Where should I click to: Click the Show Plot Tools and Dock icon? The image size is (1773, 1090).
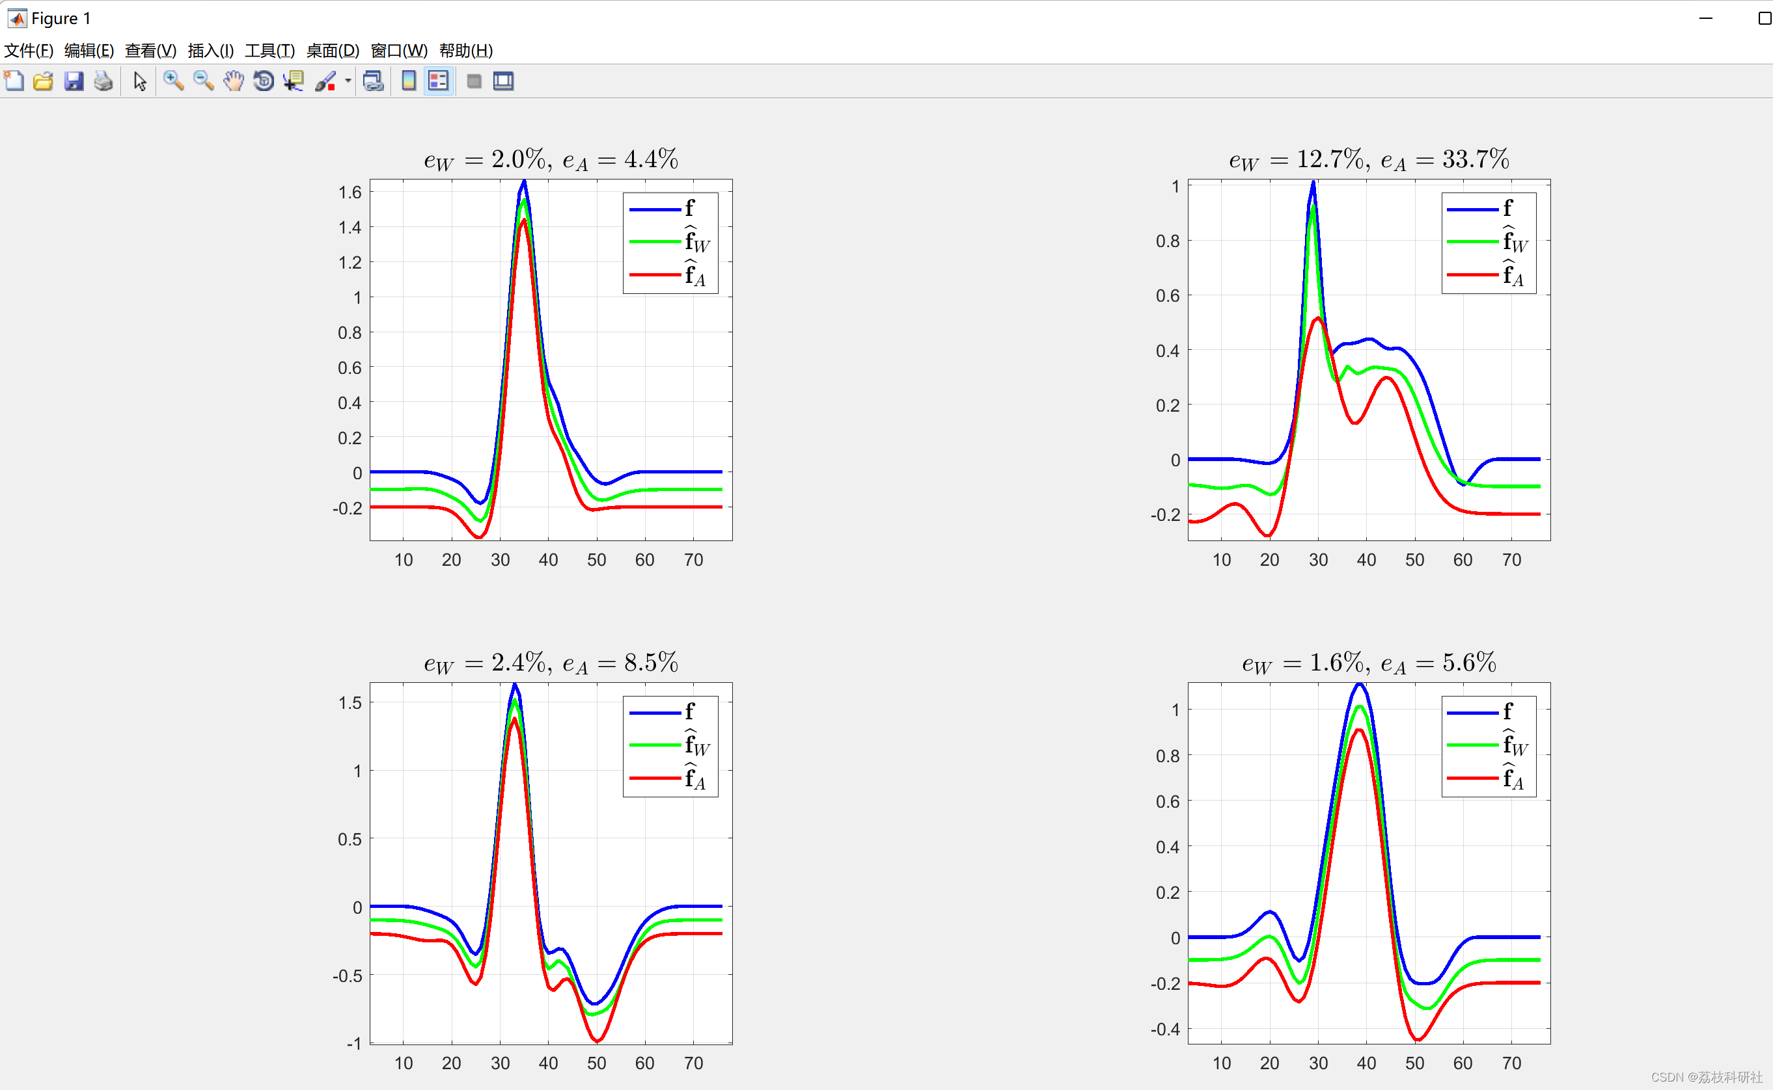pyautogui.click(x=504, y=81)
